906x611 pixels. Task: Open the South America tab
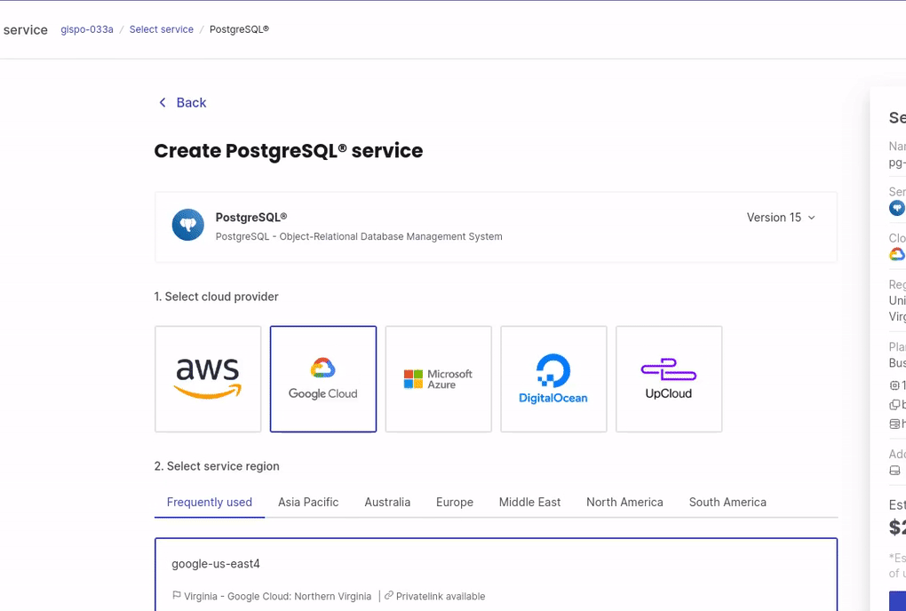pos(727,502)
